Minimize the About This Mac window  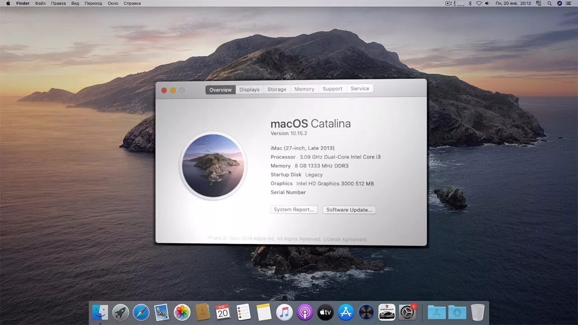coord(173,90)
